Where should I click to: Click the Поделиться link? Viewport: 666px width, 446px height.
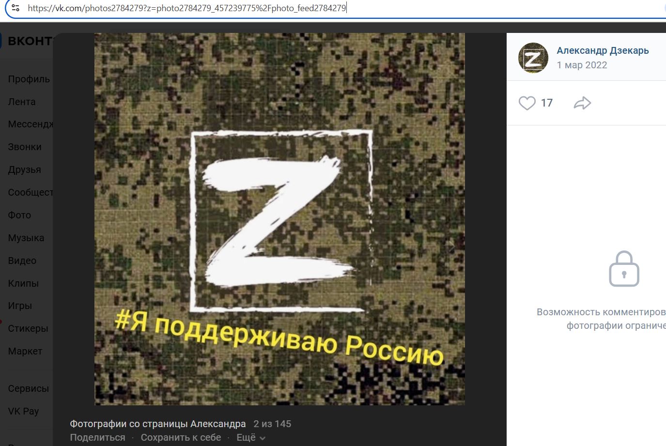click(x=97, y=437)
